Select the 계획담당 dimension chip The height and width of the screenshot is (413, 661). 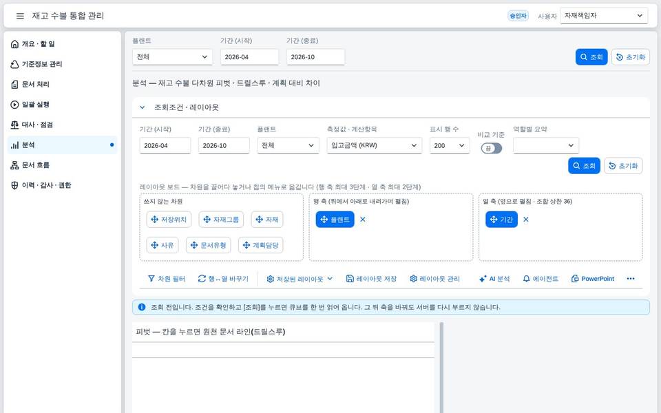coord(260,245)
